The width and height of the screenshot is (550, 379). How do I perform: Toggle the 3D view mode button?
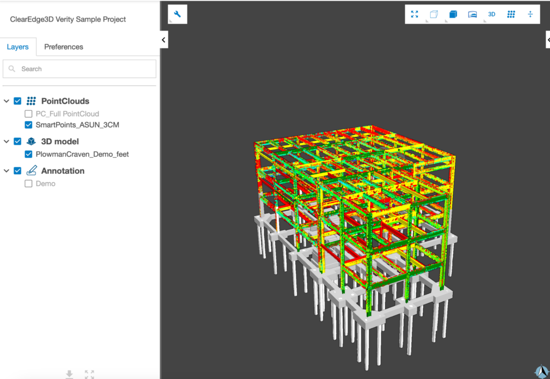pos(491,14)
